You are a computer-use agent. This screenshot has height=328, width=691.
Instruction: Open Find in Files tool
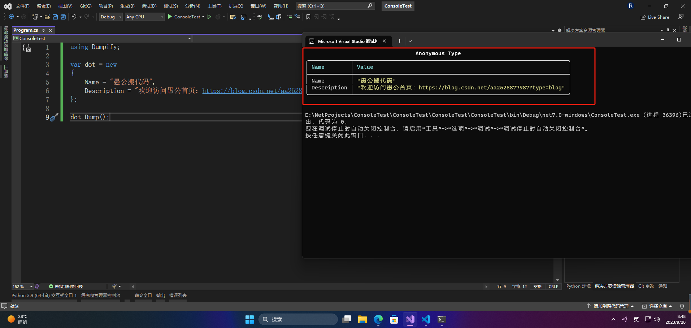[233, 17]
